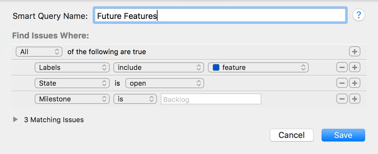Change the open state value dropdown
378x154 pixels.
tap(164, 83)
